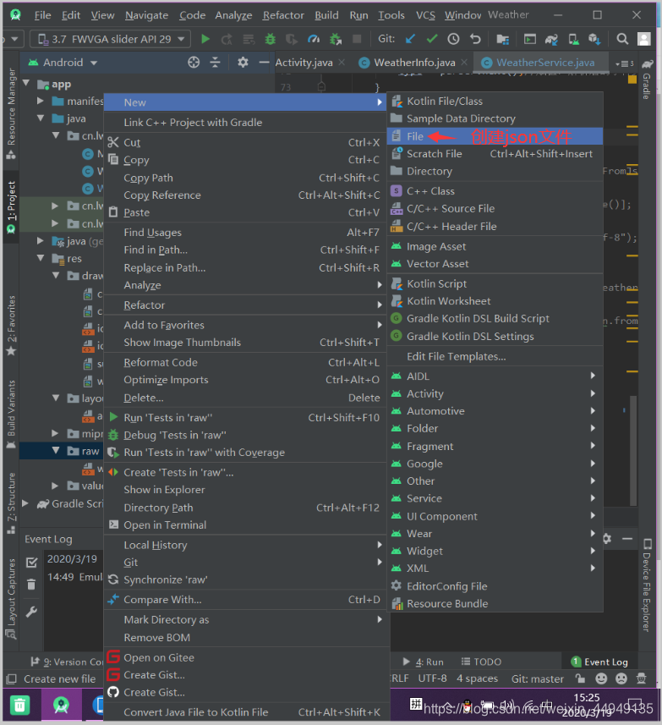Open the VCS menu

point(425,15)
